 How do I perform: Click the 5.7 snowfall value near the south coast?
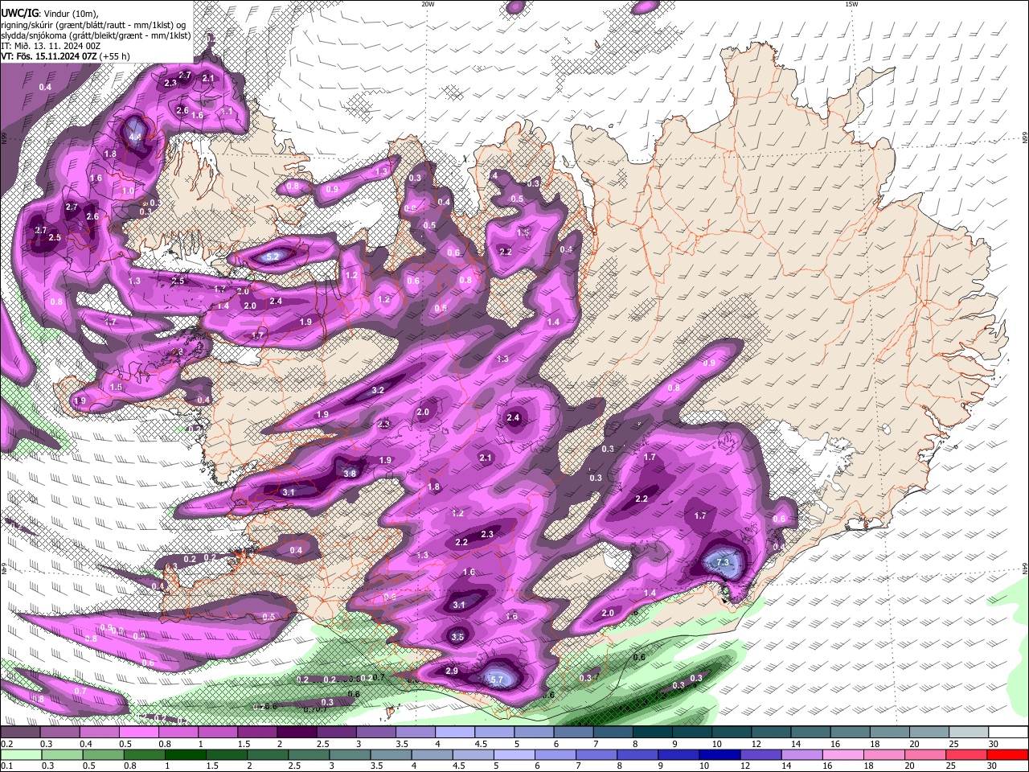pos(497,680)
